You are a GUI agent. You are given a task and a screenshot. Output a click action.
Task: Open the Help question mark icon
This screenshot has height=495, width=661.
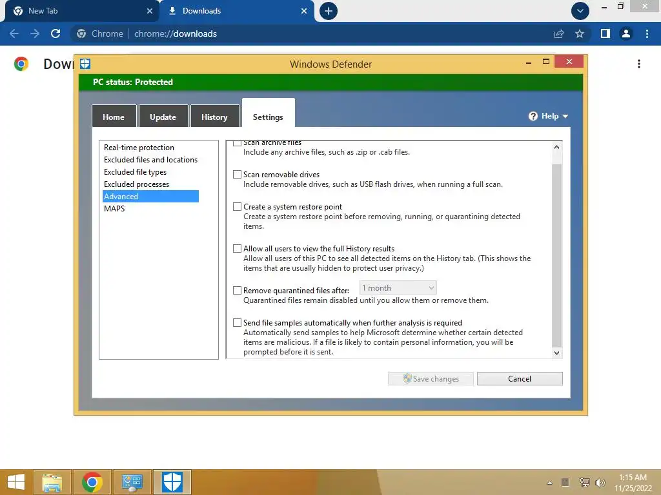coord(533,116)
